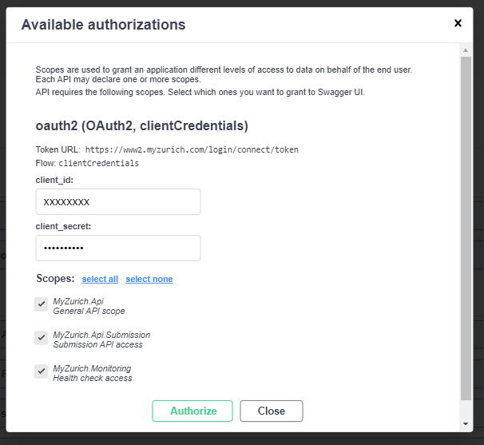Disable the MyZurich.Monitoring scope checkbox
The height and width of the screenshot is (445, 484).
click(x=42, y=371)
